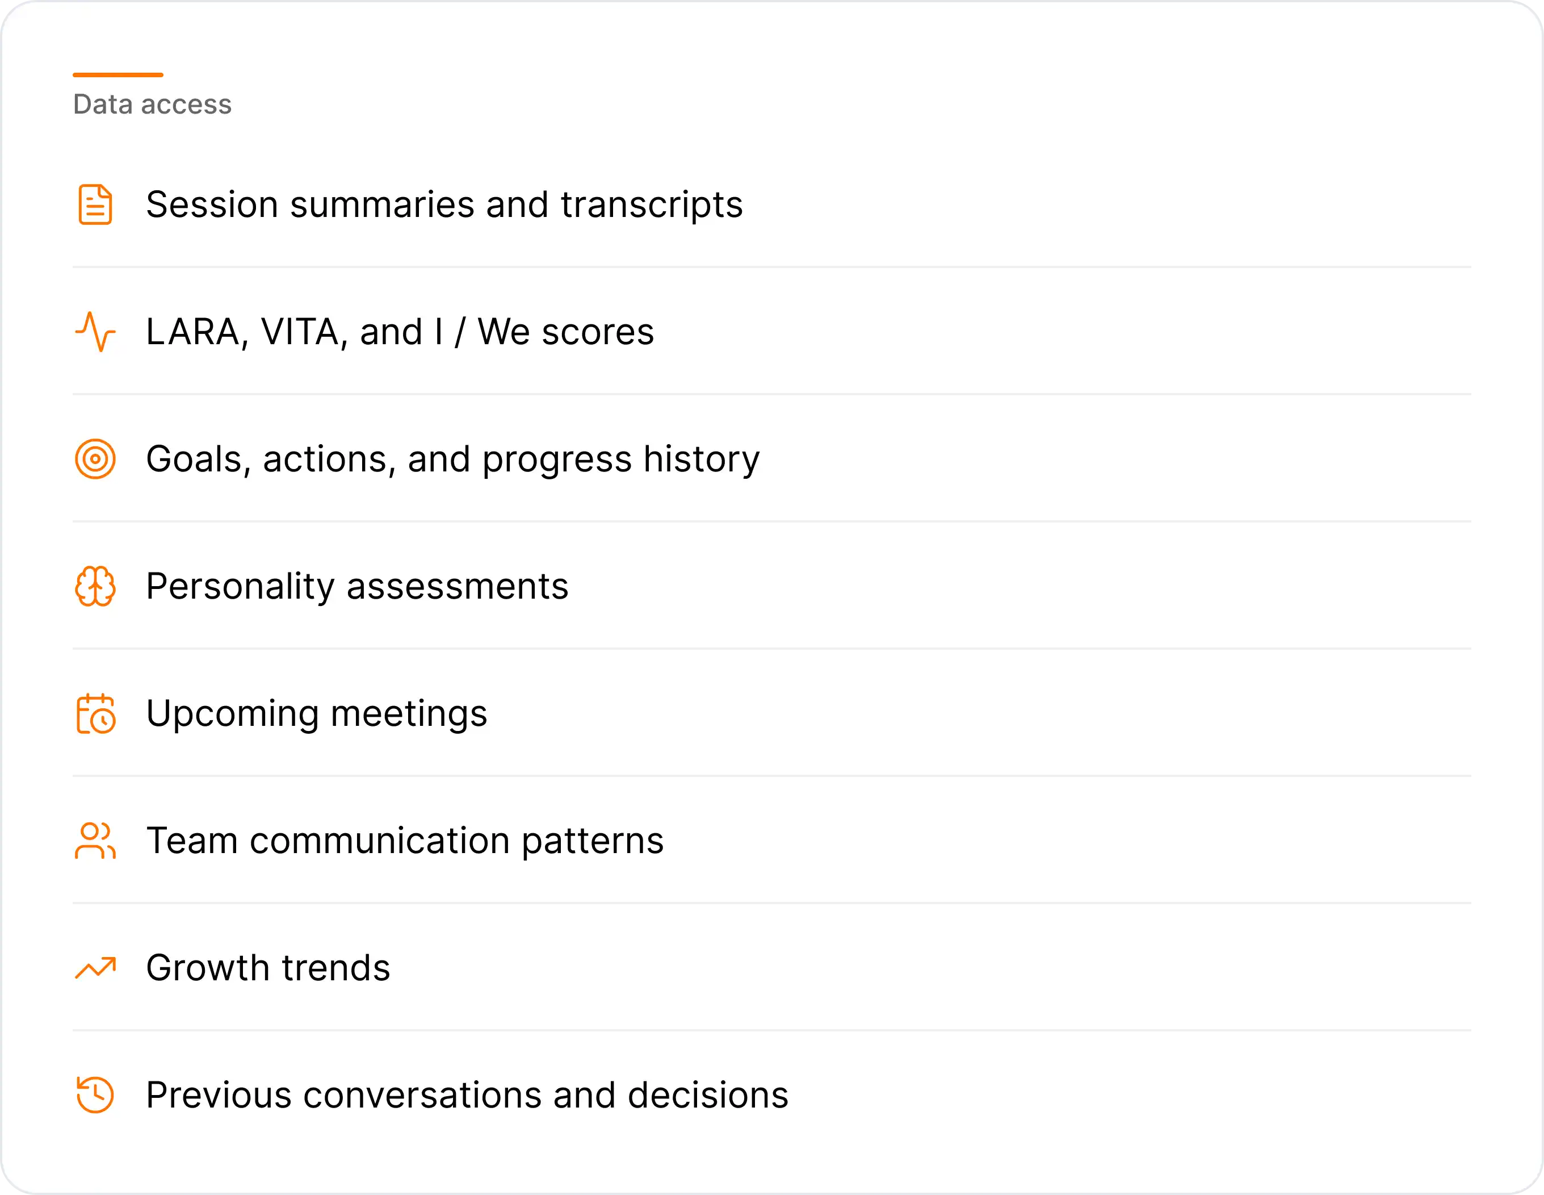Click the pulse icon next to LARA scores
This screenshot has width=1544, height=1195.
(95, 332)
